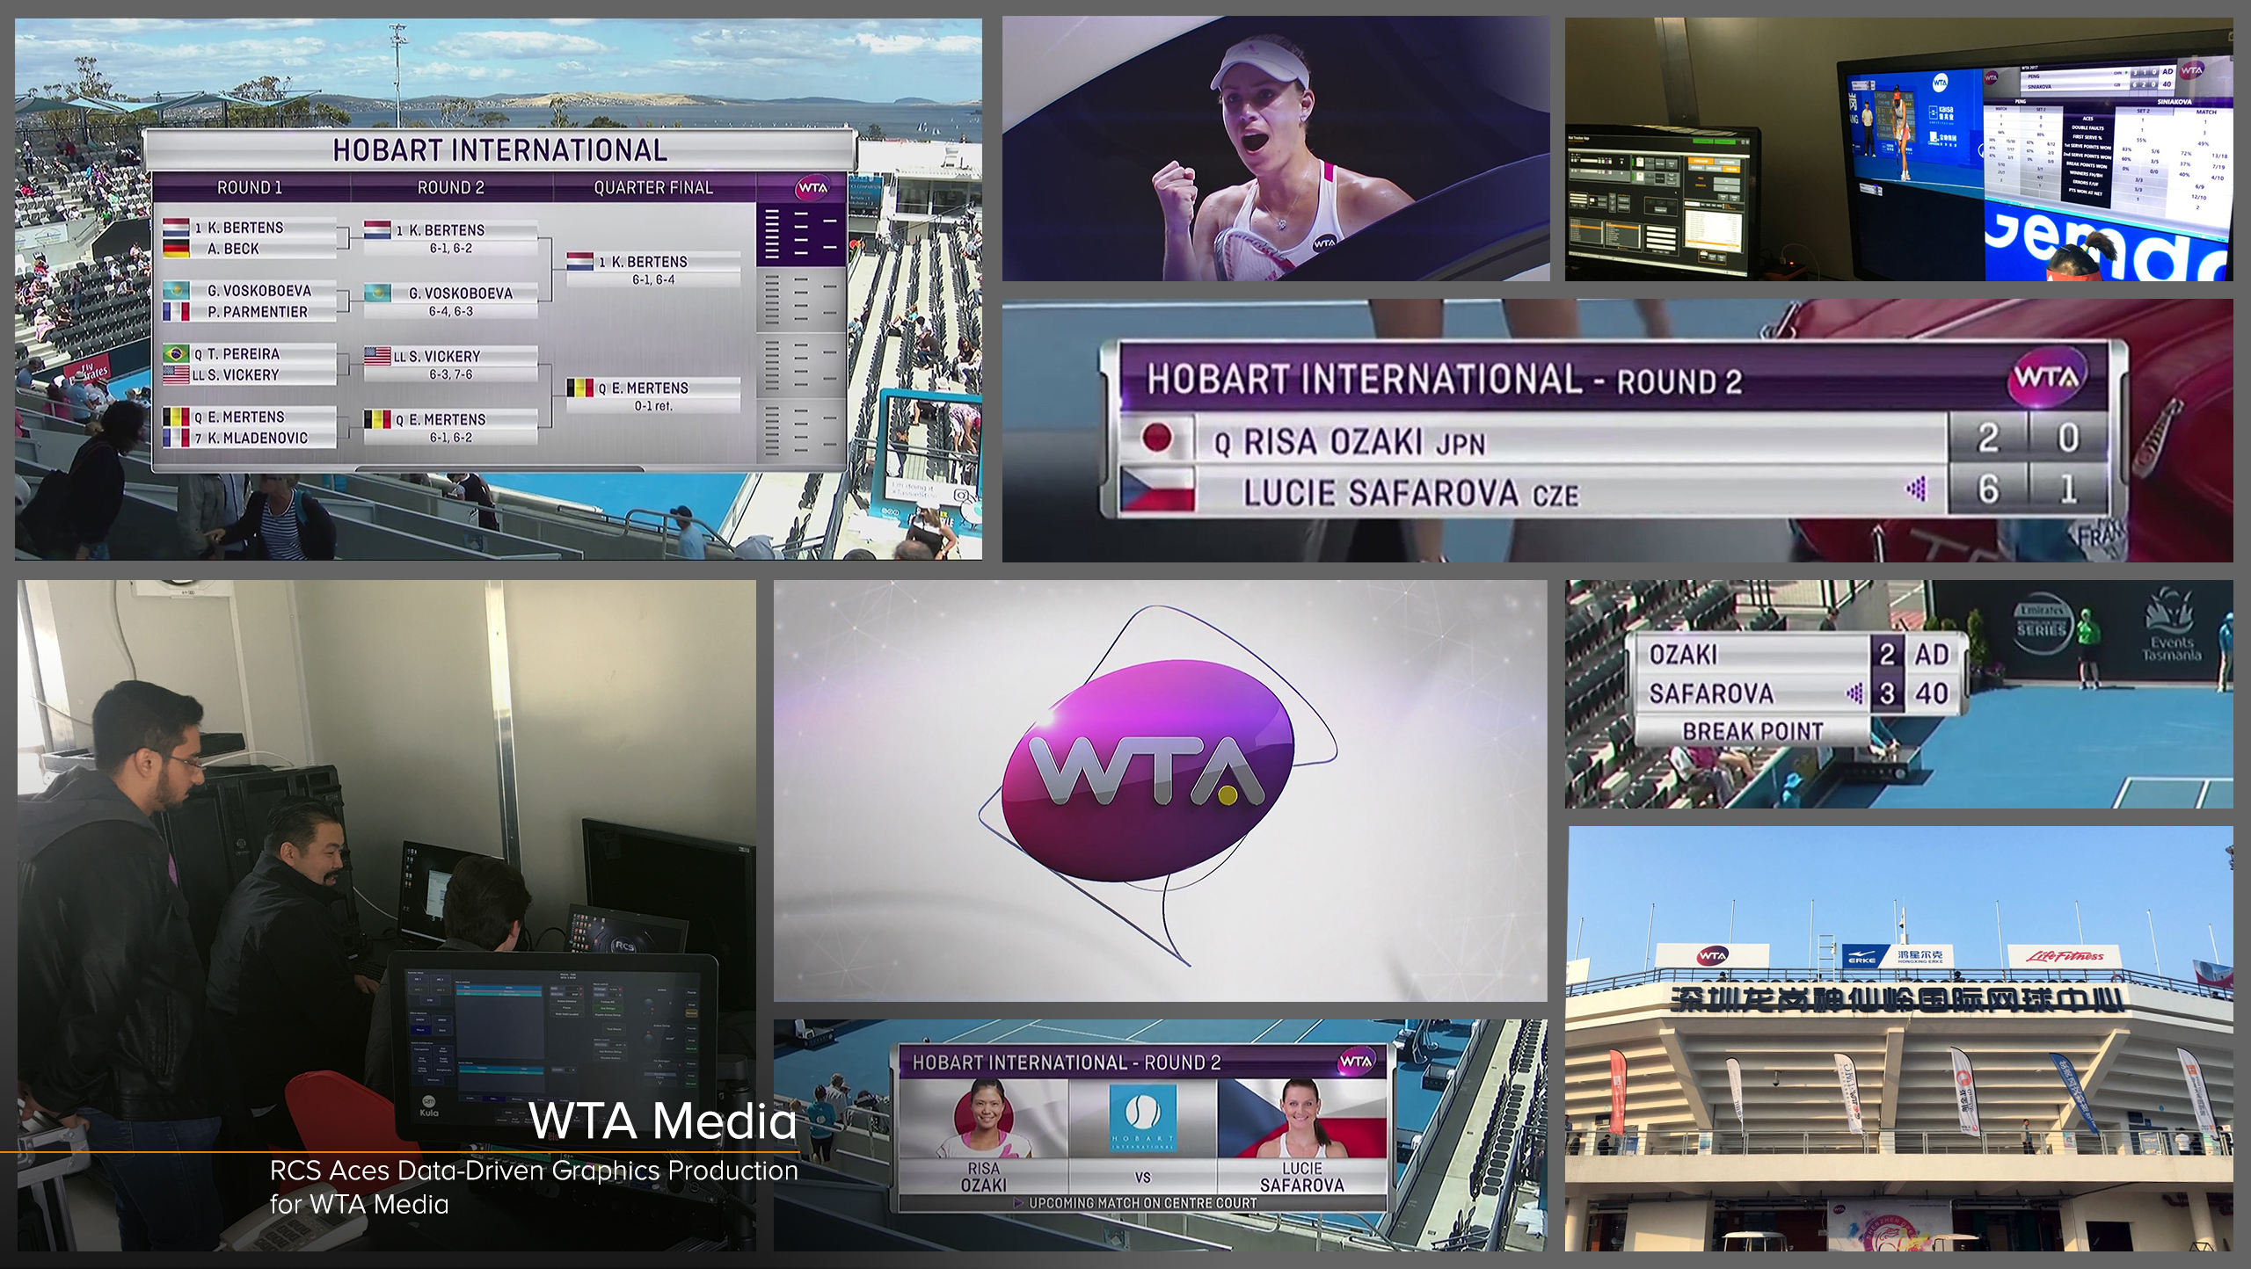Open the Shenzhen tennis stadium photo
Image resolution: width=2251 pixels, height=1269 pixels.
[1900, 1039]
